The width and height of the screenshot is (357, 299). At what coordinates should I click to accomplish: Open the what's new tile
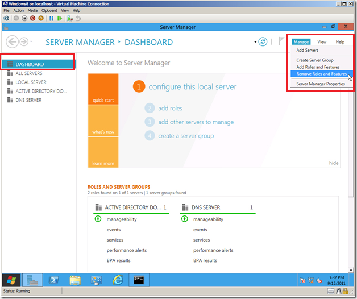click(103, 121)
